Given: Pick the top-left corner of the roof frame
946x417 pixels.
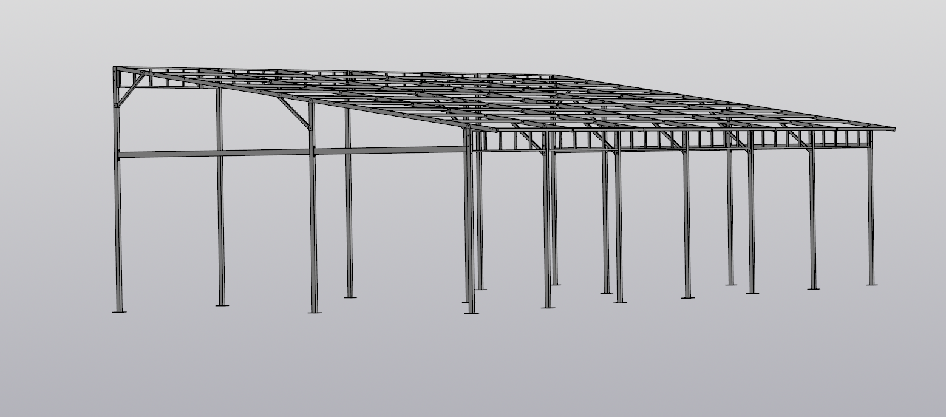Looking at the screenshot, I should [115, 69].
